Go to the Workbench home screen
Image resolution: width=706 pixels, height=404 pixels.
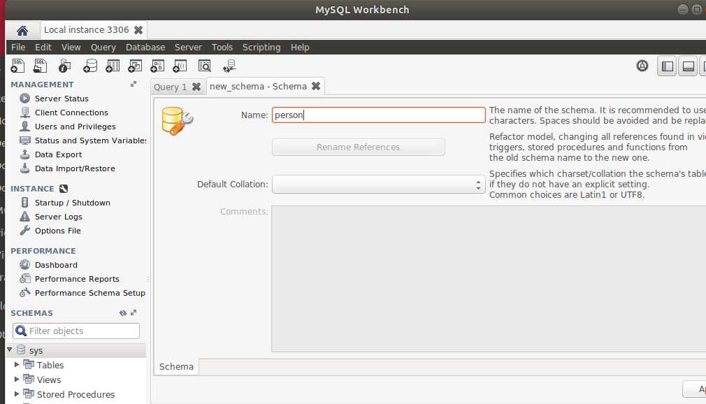22,30
